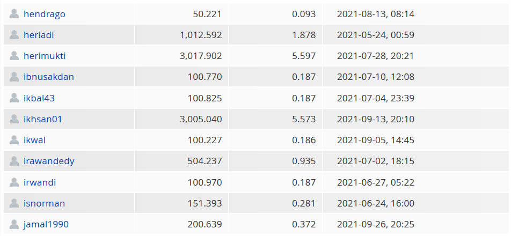Screen dimensions: 511x236
Task: Open the ikhsan01 username link
Action: 43,119
